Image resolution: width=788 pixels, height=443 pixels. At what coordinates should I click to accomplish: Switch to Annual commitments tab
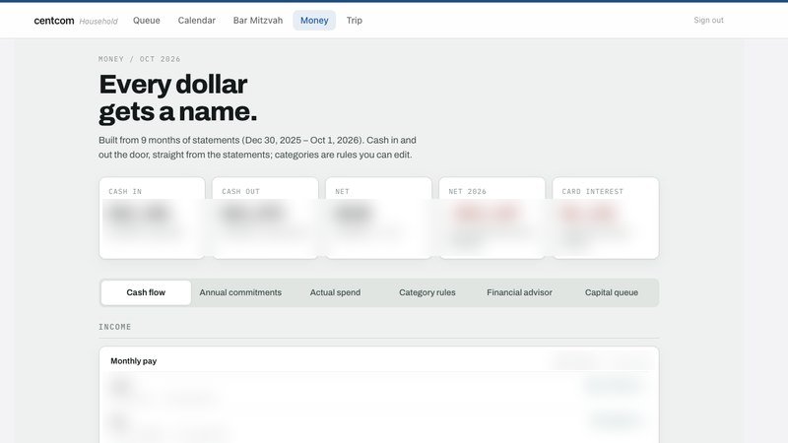(240, 292)
